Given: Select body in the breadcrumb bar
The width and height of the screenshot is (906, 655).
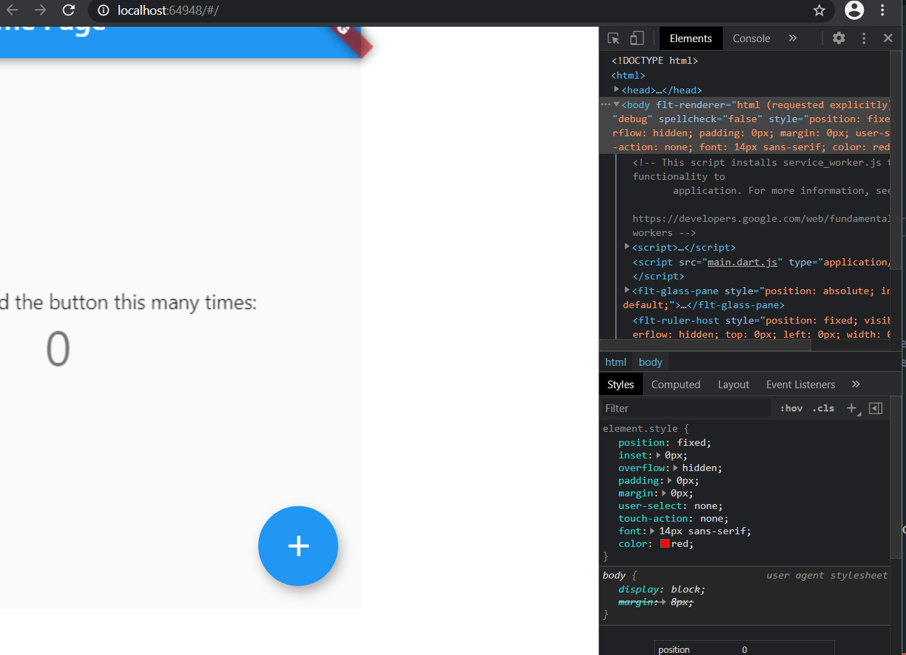Looking at the screenshot, I should click(650, 362).
